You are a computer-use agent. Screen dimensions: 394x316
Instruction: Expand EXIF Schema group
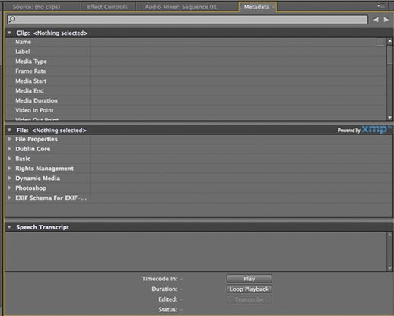coord(10,197)
